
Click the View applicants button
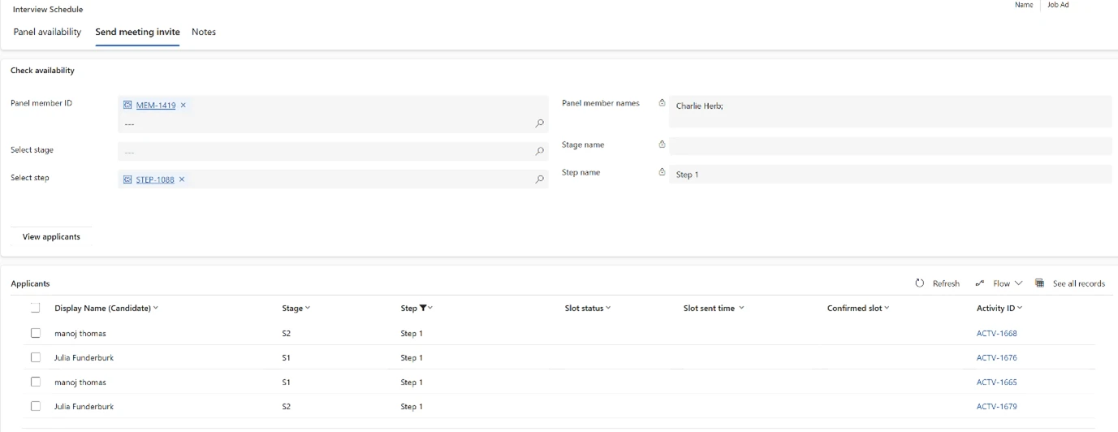click(x=51, y=237)
